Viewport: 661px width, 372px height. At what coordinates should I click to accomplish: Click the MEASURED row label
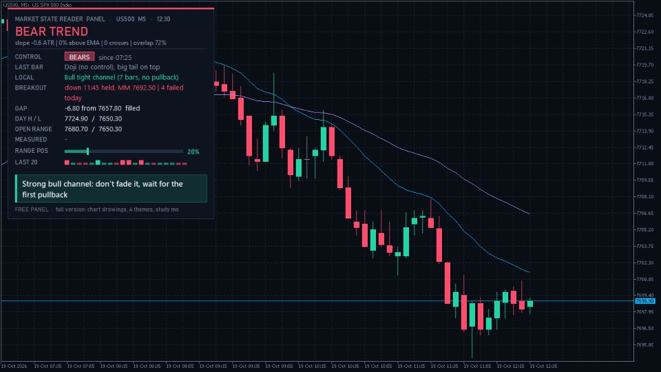tap(31, 140)
